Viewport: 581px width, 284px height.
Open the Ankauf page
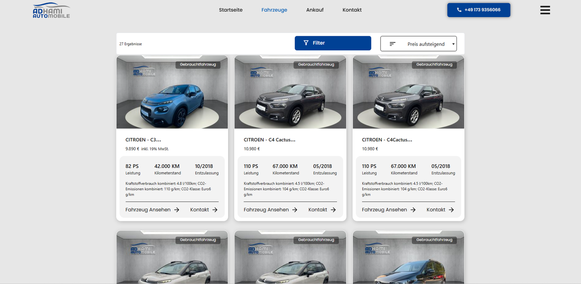(315, 10)
